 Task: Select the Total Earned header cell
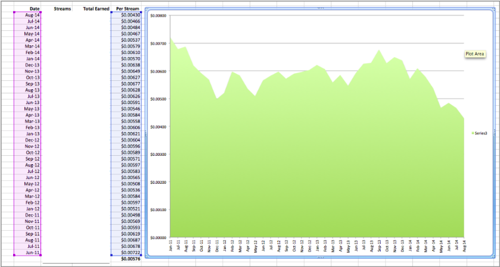pyautogui.click(x=96, y=9)
